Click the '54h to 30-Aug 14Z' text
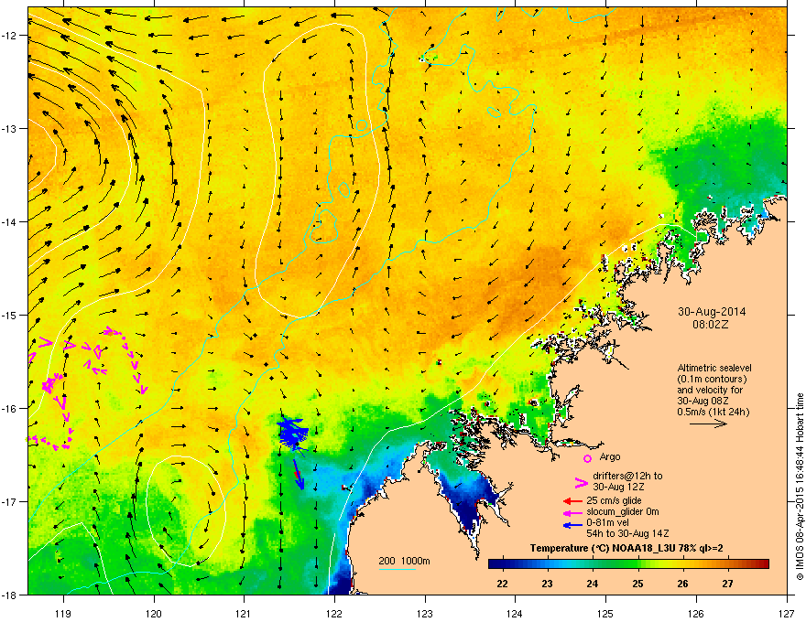The height and width of the screenshot is (622, 806). 627,533
